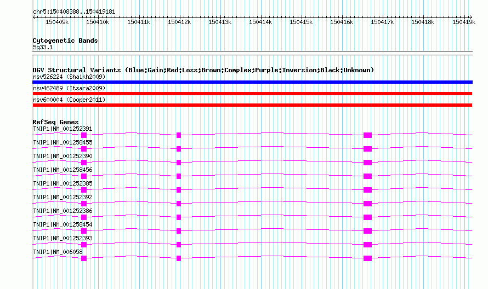
Task: Click the 5q33.1 cytogenetic band bar
Action: tap(252, 53)
